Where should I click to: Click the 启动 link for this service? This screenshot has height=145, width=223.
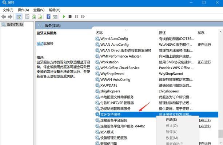[40, 43]
